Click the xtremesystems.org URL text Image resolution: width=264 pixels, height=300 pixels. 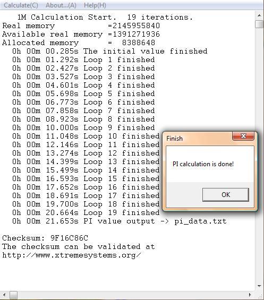coord(72,255)
